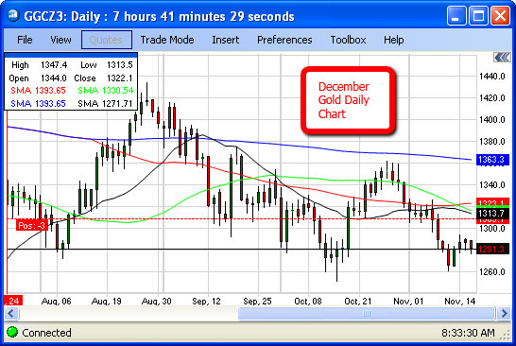Minimize the GGCZ3 chart window
Screen dimensions: 516x346
pyautogui.click(x=456, y=16)
